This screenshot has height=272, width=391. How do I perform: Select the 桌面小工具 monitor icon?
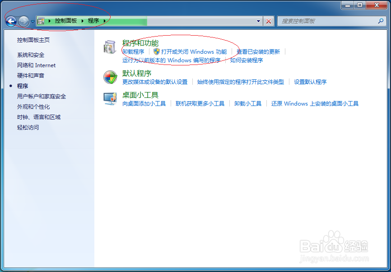tap(110, 99)
